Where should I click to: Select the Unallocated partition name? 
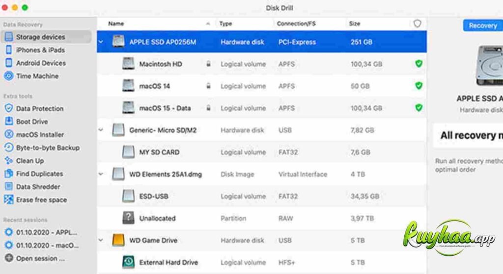tap(158, 218)
